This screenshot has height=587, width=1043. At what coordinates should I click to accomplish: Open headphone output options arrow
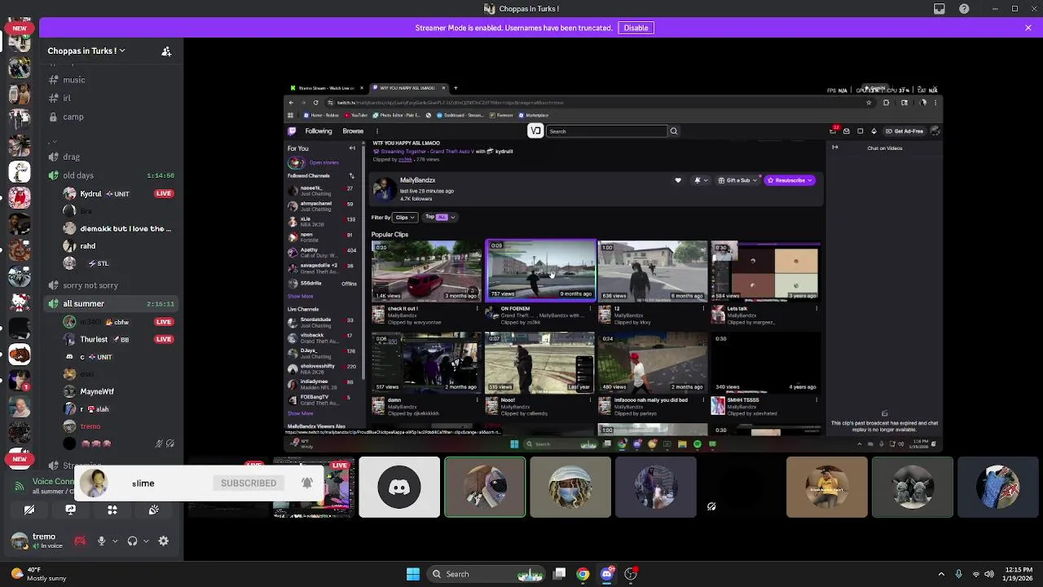[x=146, y=541]
